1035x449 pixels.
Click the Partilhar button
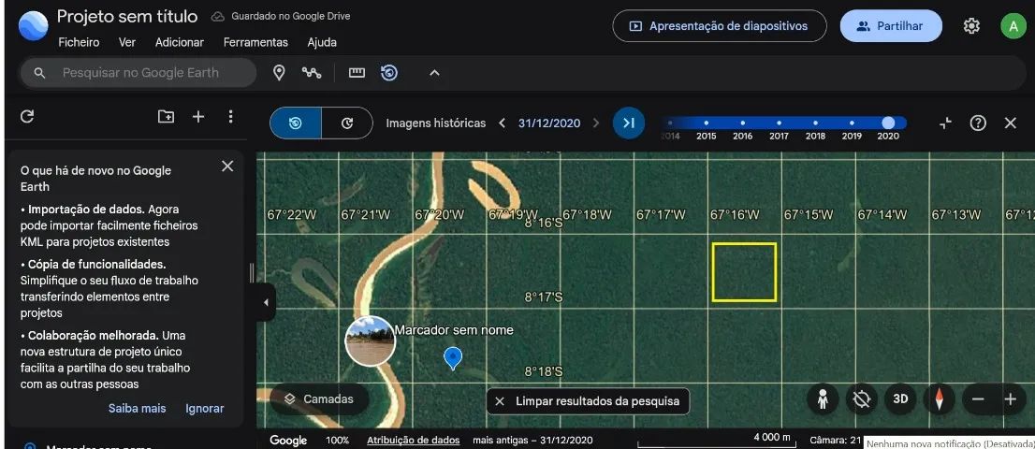(891, 26)
